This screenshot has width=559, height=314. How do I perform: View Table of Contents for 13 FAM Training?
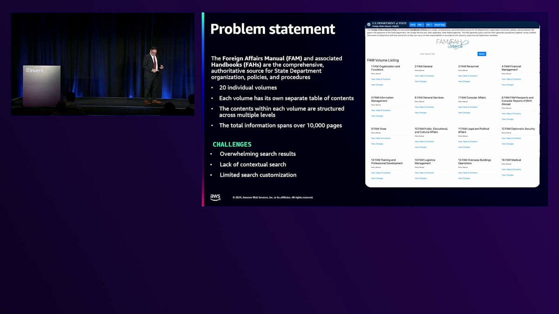(x=381, y=173)
